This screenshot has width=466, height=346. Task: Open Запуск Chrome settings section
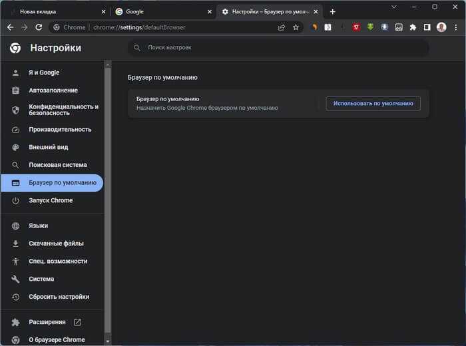52,200
